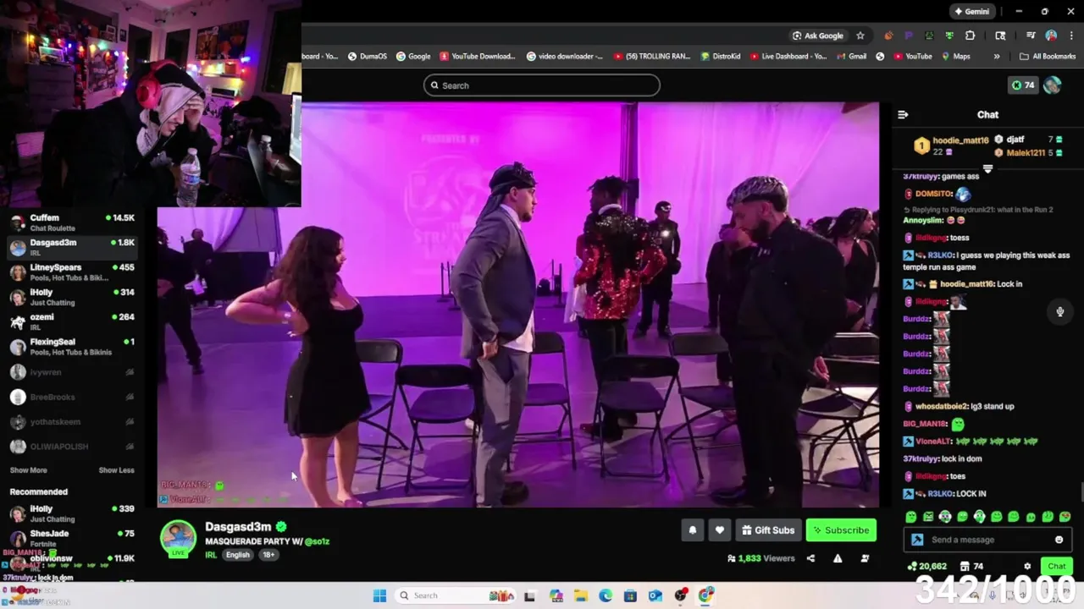Report the stream using the warning triangle icon

point(838,558)
